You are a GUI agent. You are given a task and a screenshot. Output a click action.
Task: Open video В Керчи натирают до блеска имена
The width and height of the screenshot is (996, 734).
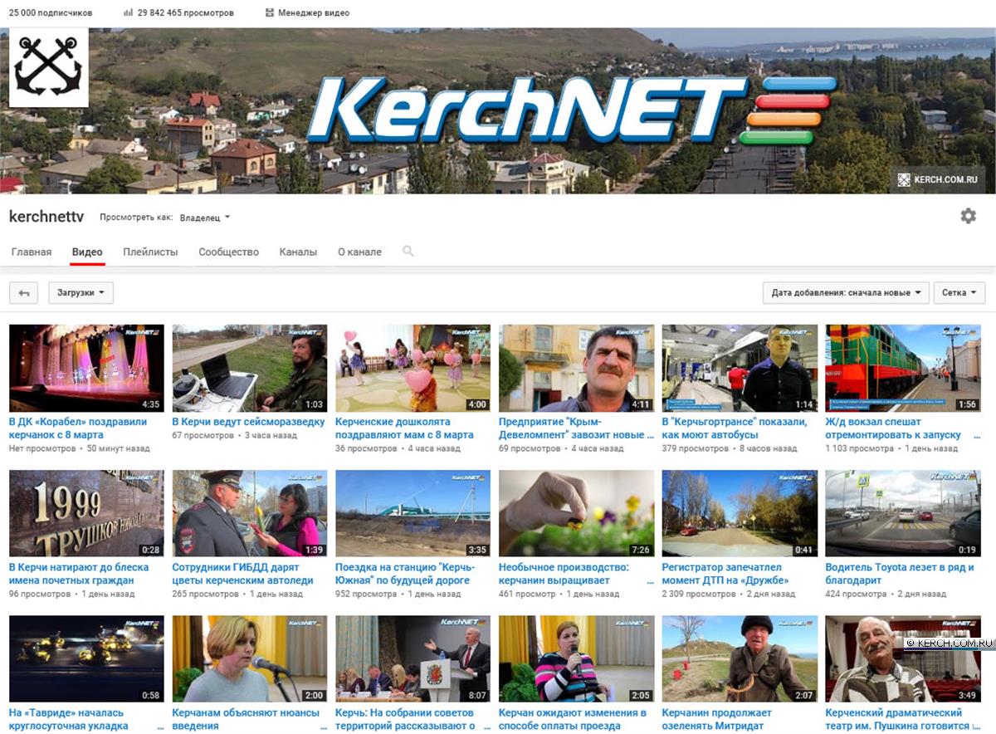pyautogui.click(x=79, y=574)
